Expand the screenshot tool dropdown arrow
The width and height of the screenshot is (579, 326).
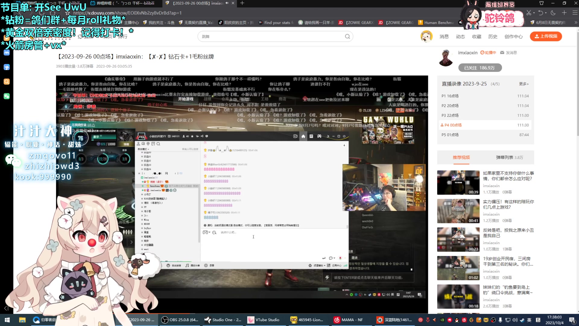534,13
